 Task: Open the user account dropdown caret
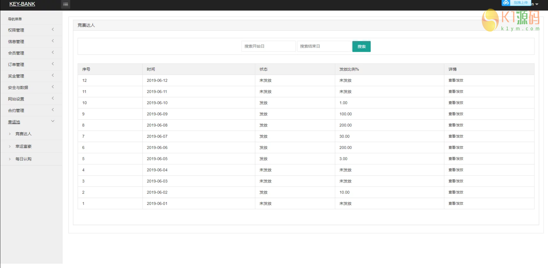pyautogui.click(x=536, y=4)
